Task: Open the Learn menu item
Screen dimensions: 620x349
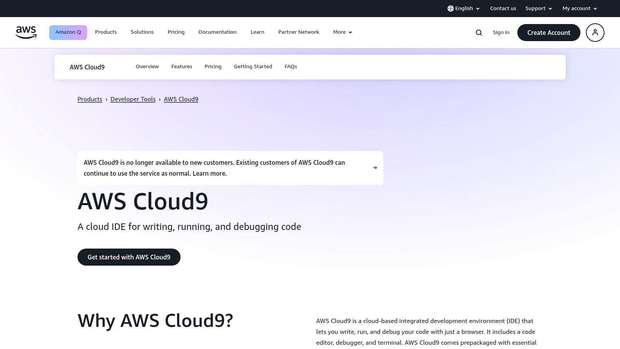Action: pos(257,32)
